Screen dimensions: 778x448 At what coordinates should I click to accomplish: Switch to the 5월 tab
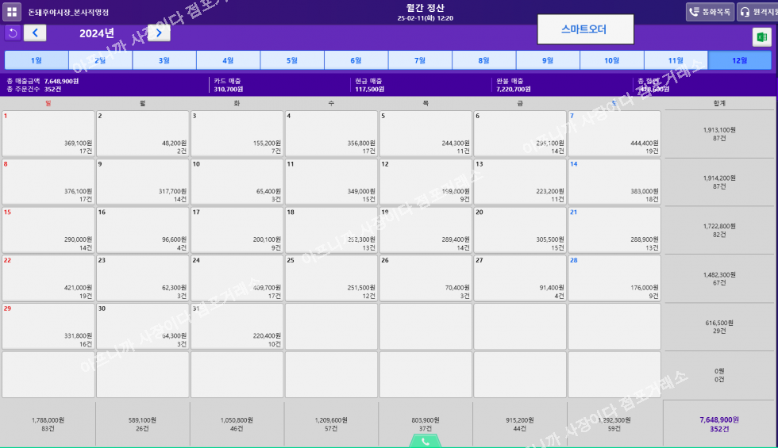[292, 60]
